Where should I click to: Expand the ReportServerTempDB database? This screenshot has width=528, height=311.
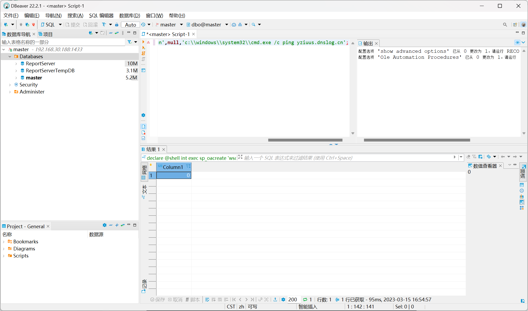(x=16, y=71)
